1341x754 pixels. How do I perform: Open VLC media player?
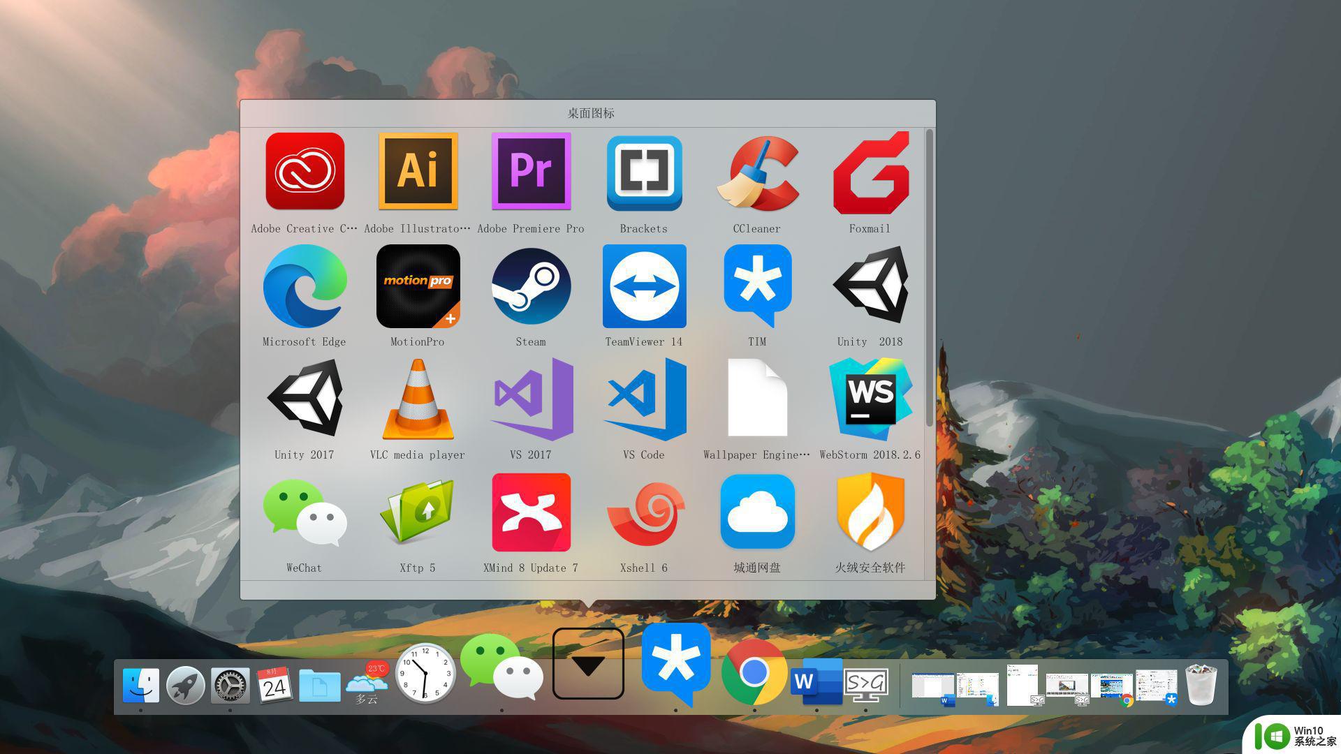click(x=418, y=399)
